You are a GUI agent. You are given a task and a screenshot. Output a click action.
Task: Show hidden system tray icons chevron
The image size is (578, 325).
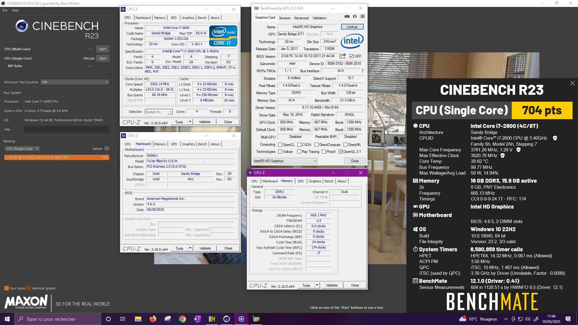(506, 319)
